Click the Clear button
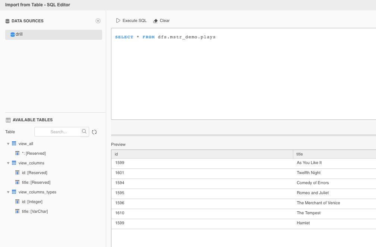The image size is (376, 247). (164, 20)
